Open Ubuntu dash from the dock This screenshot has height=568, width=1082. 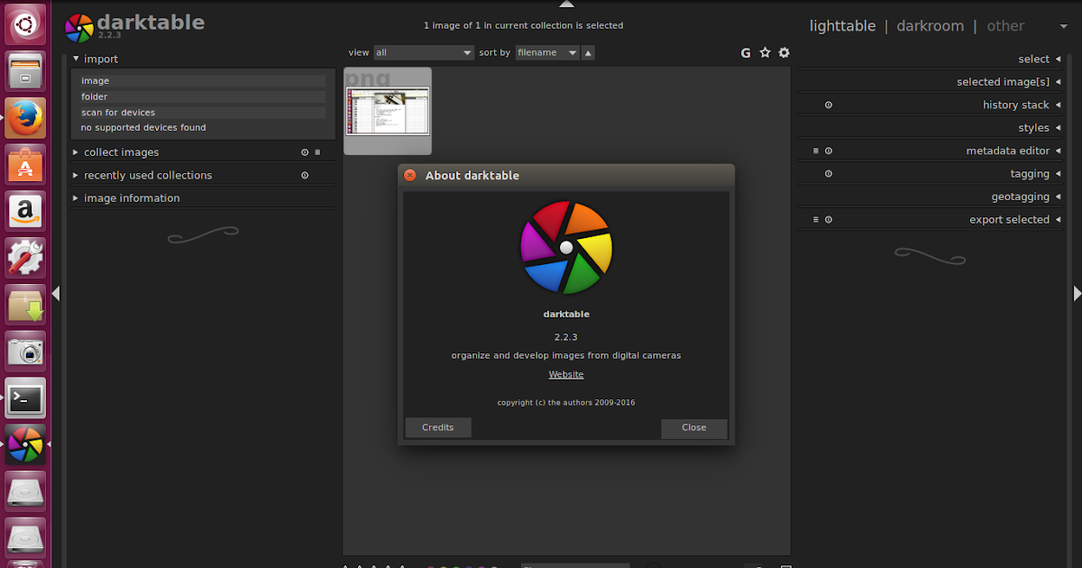(x=25, y=23)
